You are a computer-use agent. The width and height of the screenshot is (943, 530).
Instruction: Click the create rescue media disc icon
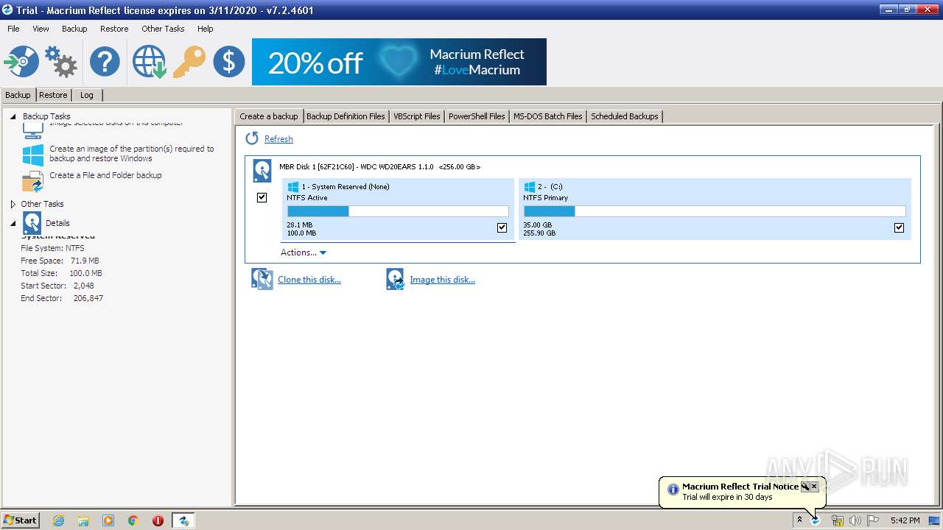21,62
